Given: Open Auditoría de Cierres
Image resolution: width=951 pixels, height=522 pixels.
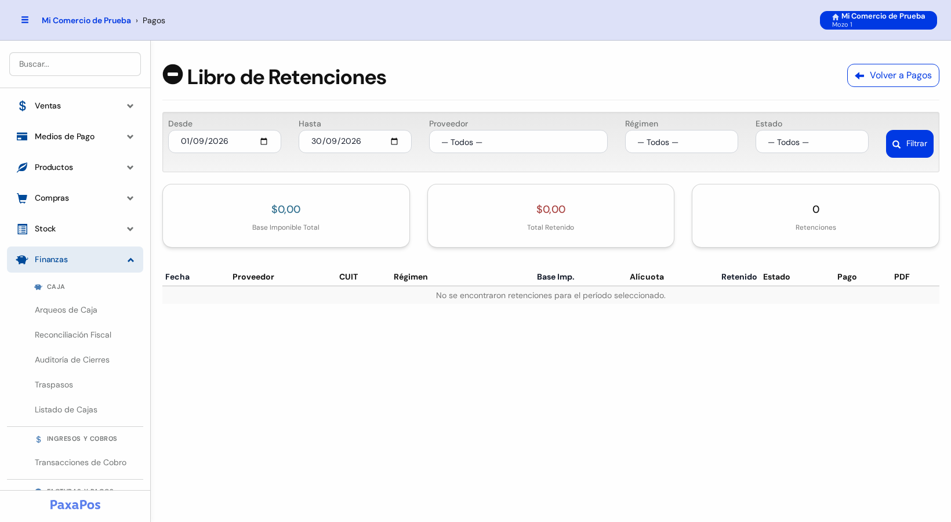Looking at the screenshot, I should click(x=72, y=360).
